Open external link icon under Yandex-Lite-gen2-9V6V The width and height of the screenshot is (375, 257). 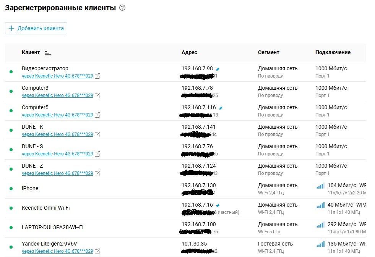coord(97,251)
